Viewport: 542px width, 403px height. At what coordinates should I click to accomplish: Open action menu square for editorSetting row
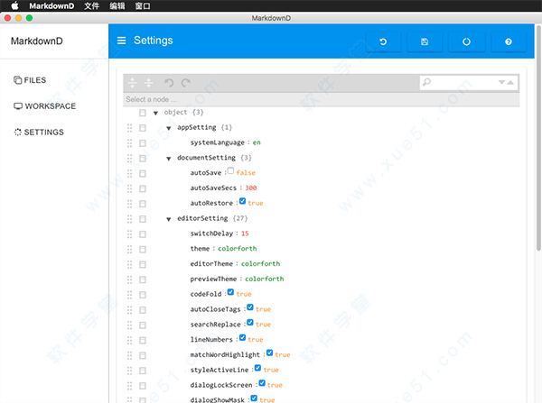[143, 219]
